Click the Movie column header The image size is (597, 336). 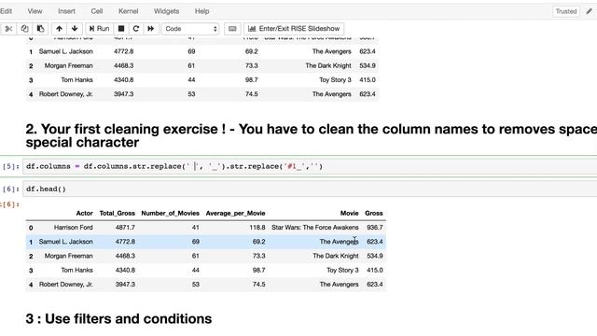tap(350, 214)
